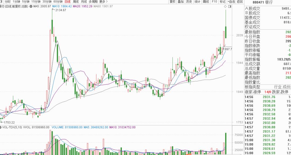Image resolution: width=291 pixels, height=155 pixels.
Task: Click the 最低指数 row
Action: [x=268, y=78]
